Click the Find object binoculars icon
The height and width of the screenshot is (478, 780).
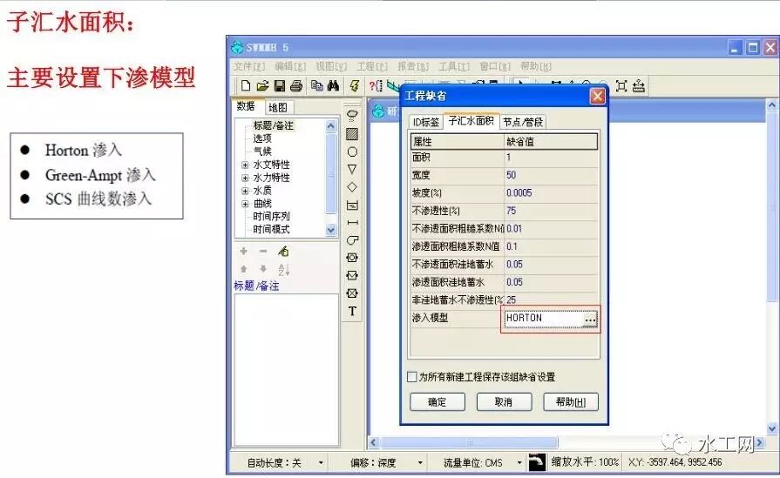(x=333, y=86)
